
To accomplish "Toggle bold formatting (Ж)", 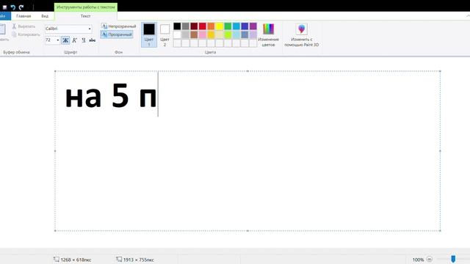I will [65, 40].
